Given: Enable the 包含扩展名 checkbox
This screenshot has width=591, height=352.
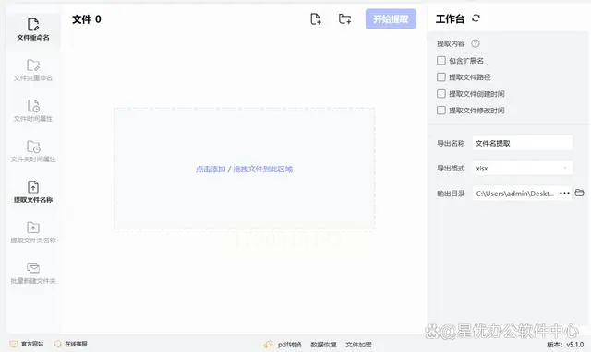Looking at the screenshot, I should [x=441, y=60].
